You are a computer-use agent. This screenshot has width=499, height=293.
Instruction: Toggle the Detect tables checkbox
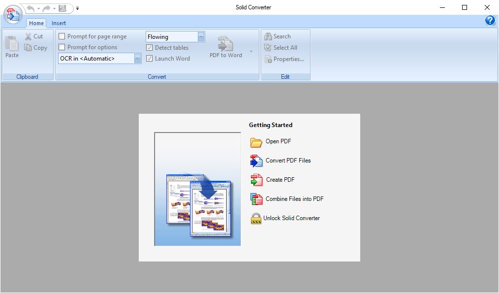click(149, 48)
